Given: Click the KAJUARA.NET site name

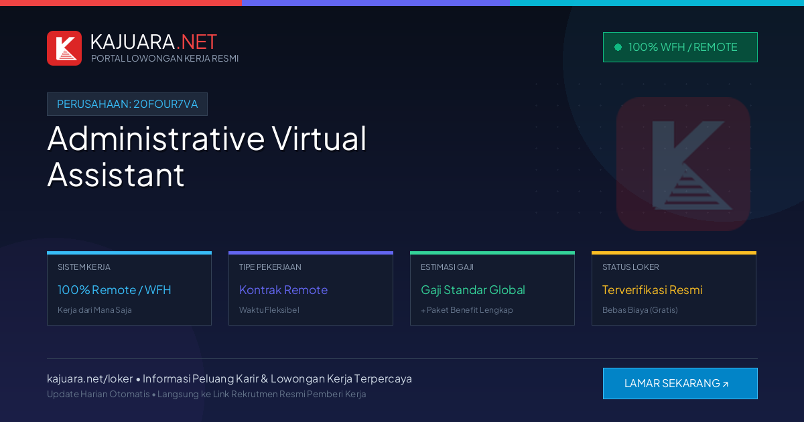Looking at the screenshot, I should pos(153,42).
